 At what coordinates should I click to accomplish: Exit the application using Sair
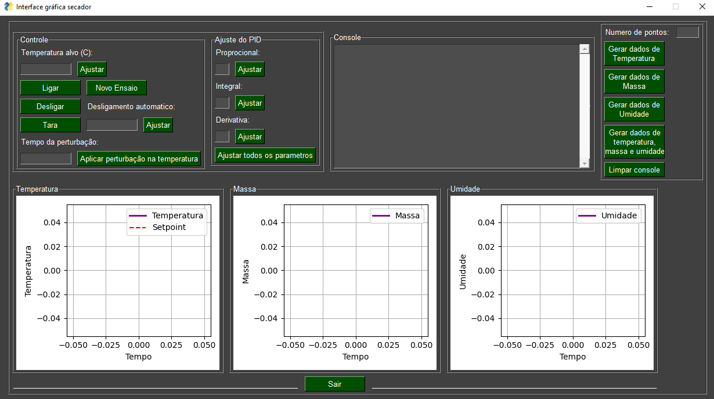click(x=334, y=383)
